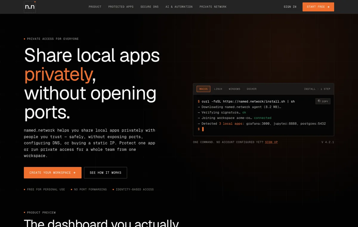The height and width of the screenshot is (227, 358).
Task: Switch to the Linux install tab
Action: click(x=218, y=89)
